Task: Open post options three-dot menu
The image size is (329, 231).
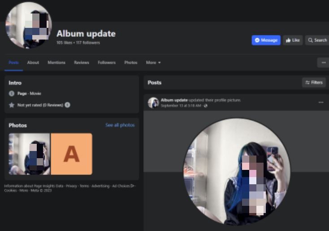Action: click(x=321, y=102)
